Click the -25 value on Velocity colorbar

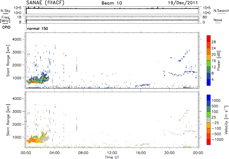pyautogui.click(x=215, y=123)
